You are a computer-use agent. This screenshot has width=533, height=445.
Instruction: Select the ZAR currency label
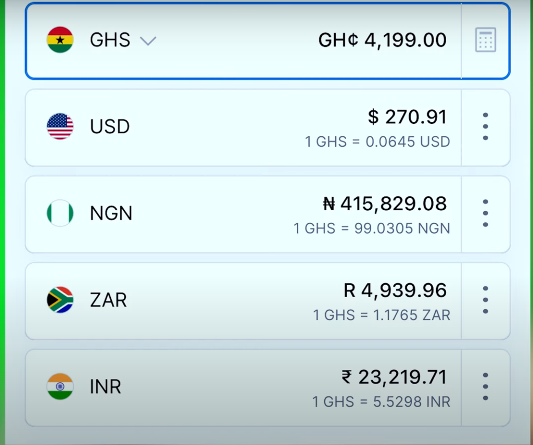(x=108, y=300)
